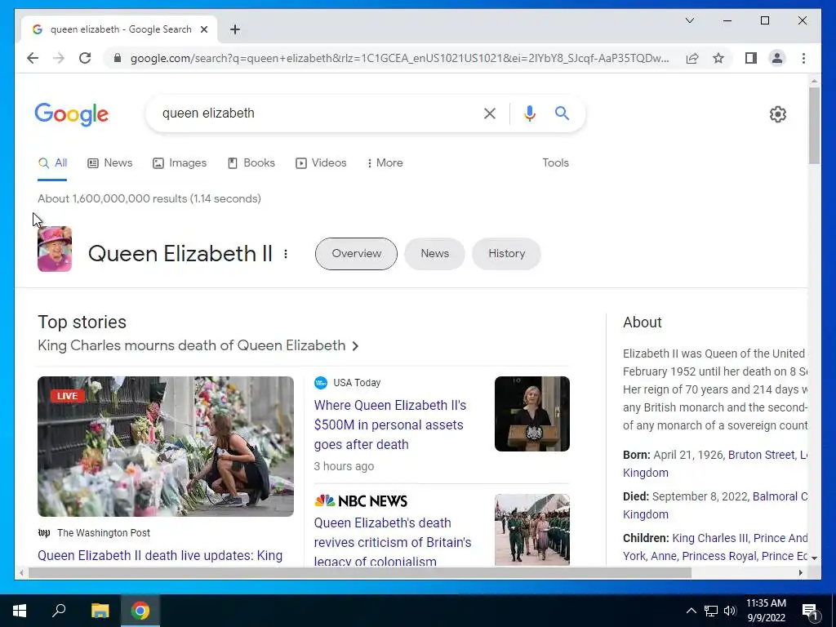Click the Chrome taskbar icon
This screenshot has width=836, height=627.
point(140,611)
